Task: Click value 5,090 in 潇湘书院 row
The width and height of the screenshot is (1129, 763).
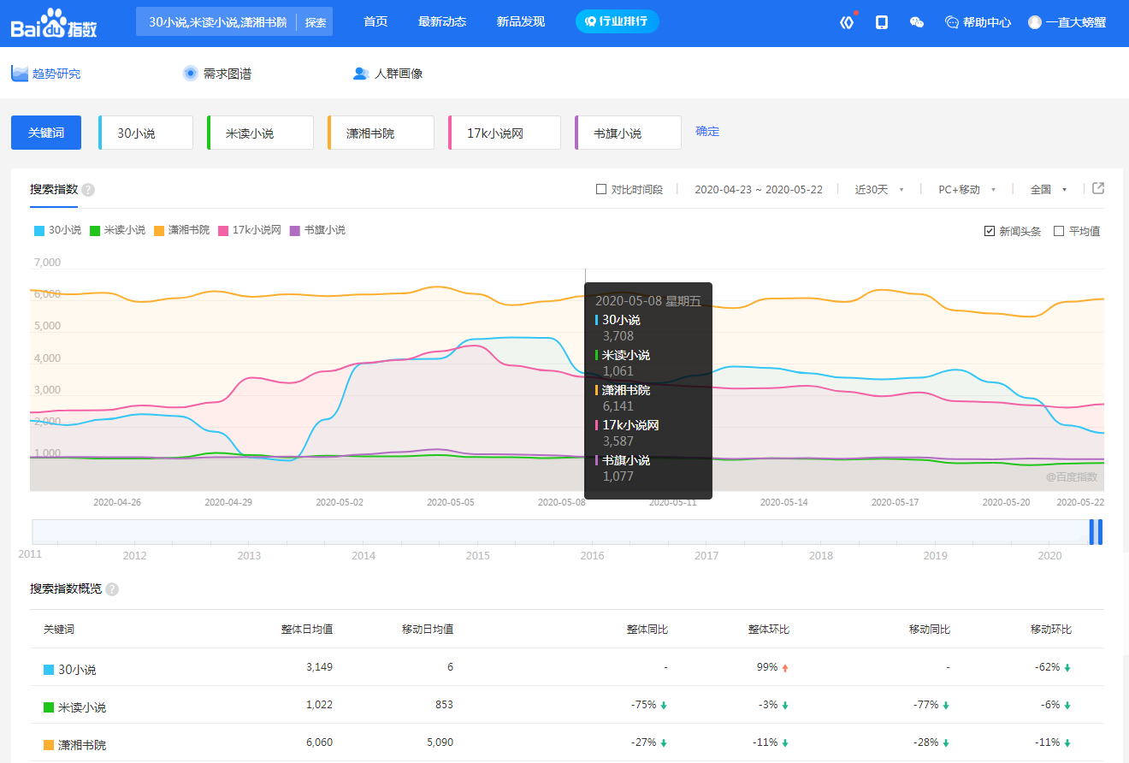Action: (440, 742)
